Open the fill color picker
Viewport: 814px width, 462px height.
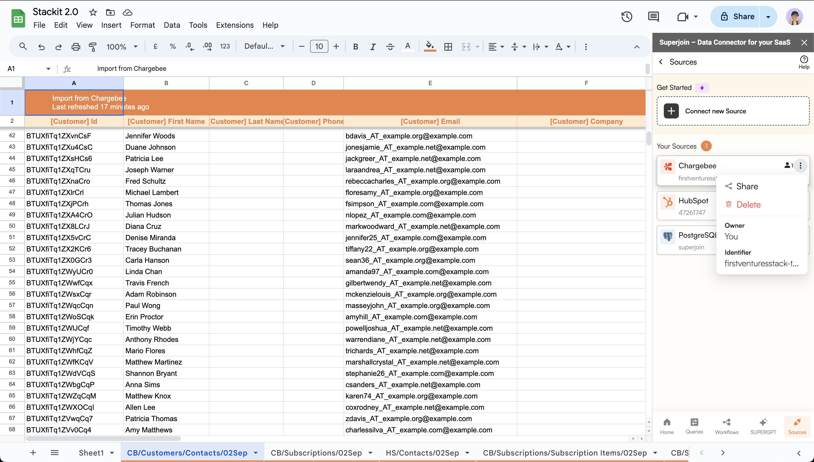(430, 47)
